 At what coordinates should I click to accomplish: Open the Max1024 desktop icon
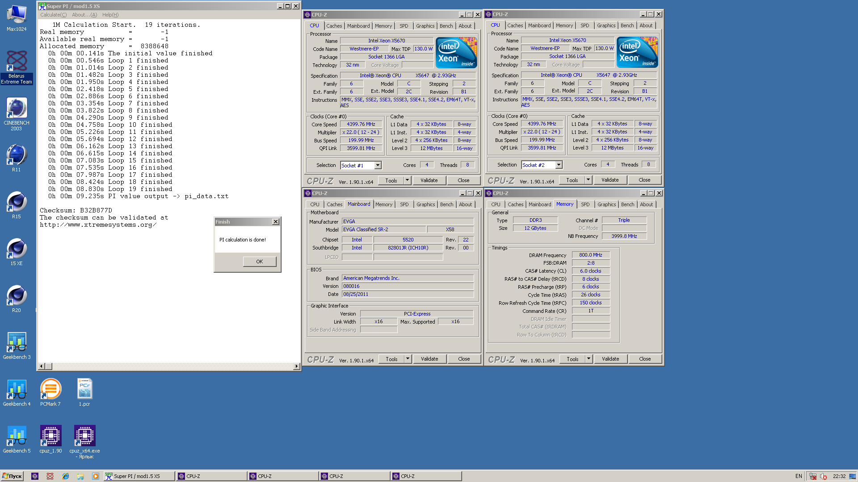17,18
